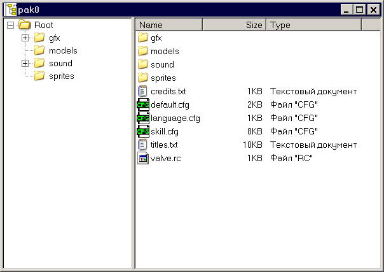Sort files by Size column header
The image size is (384, 272).
click(234, 25)
